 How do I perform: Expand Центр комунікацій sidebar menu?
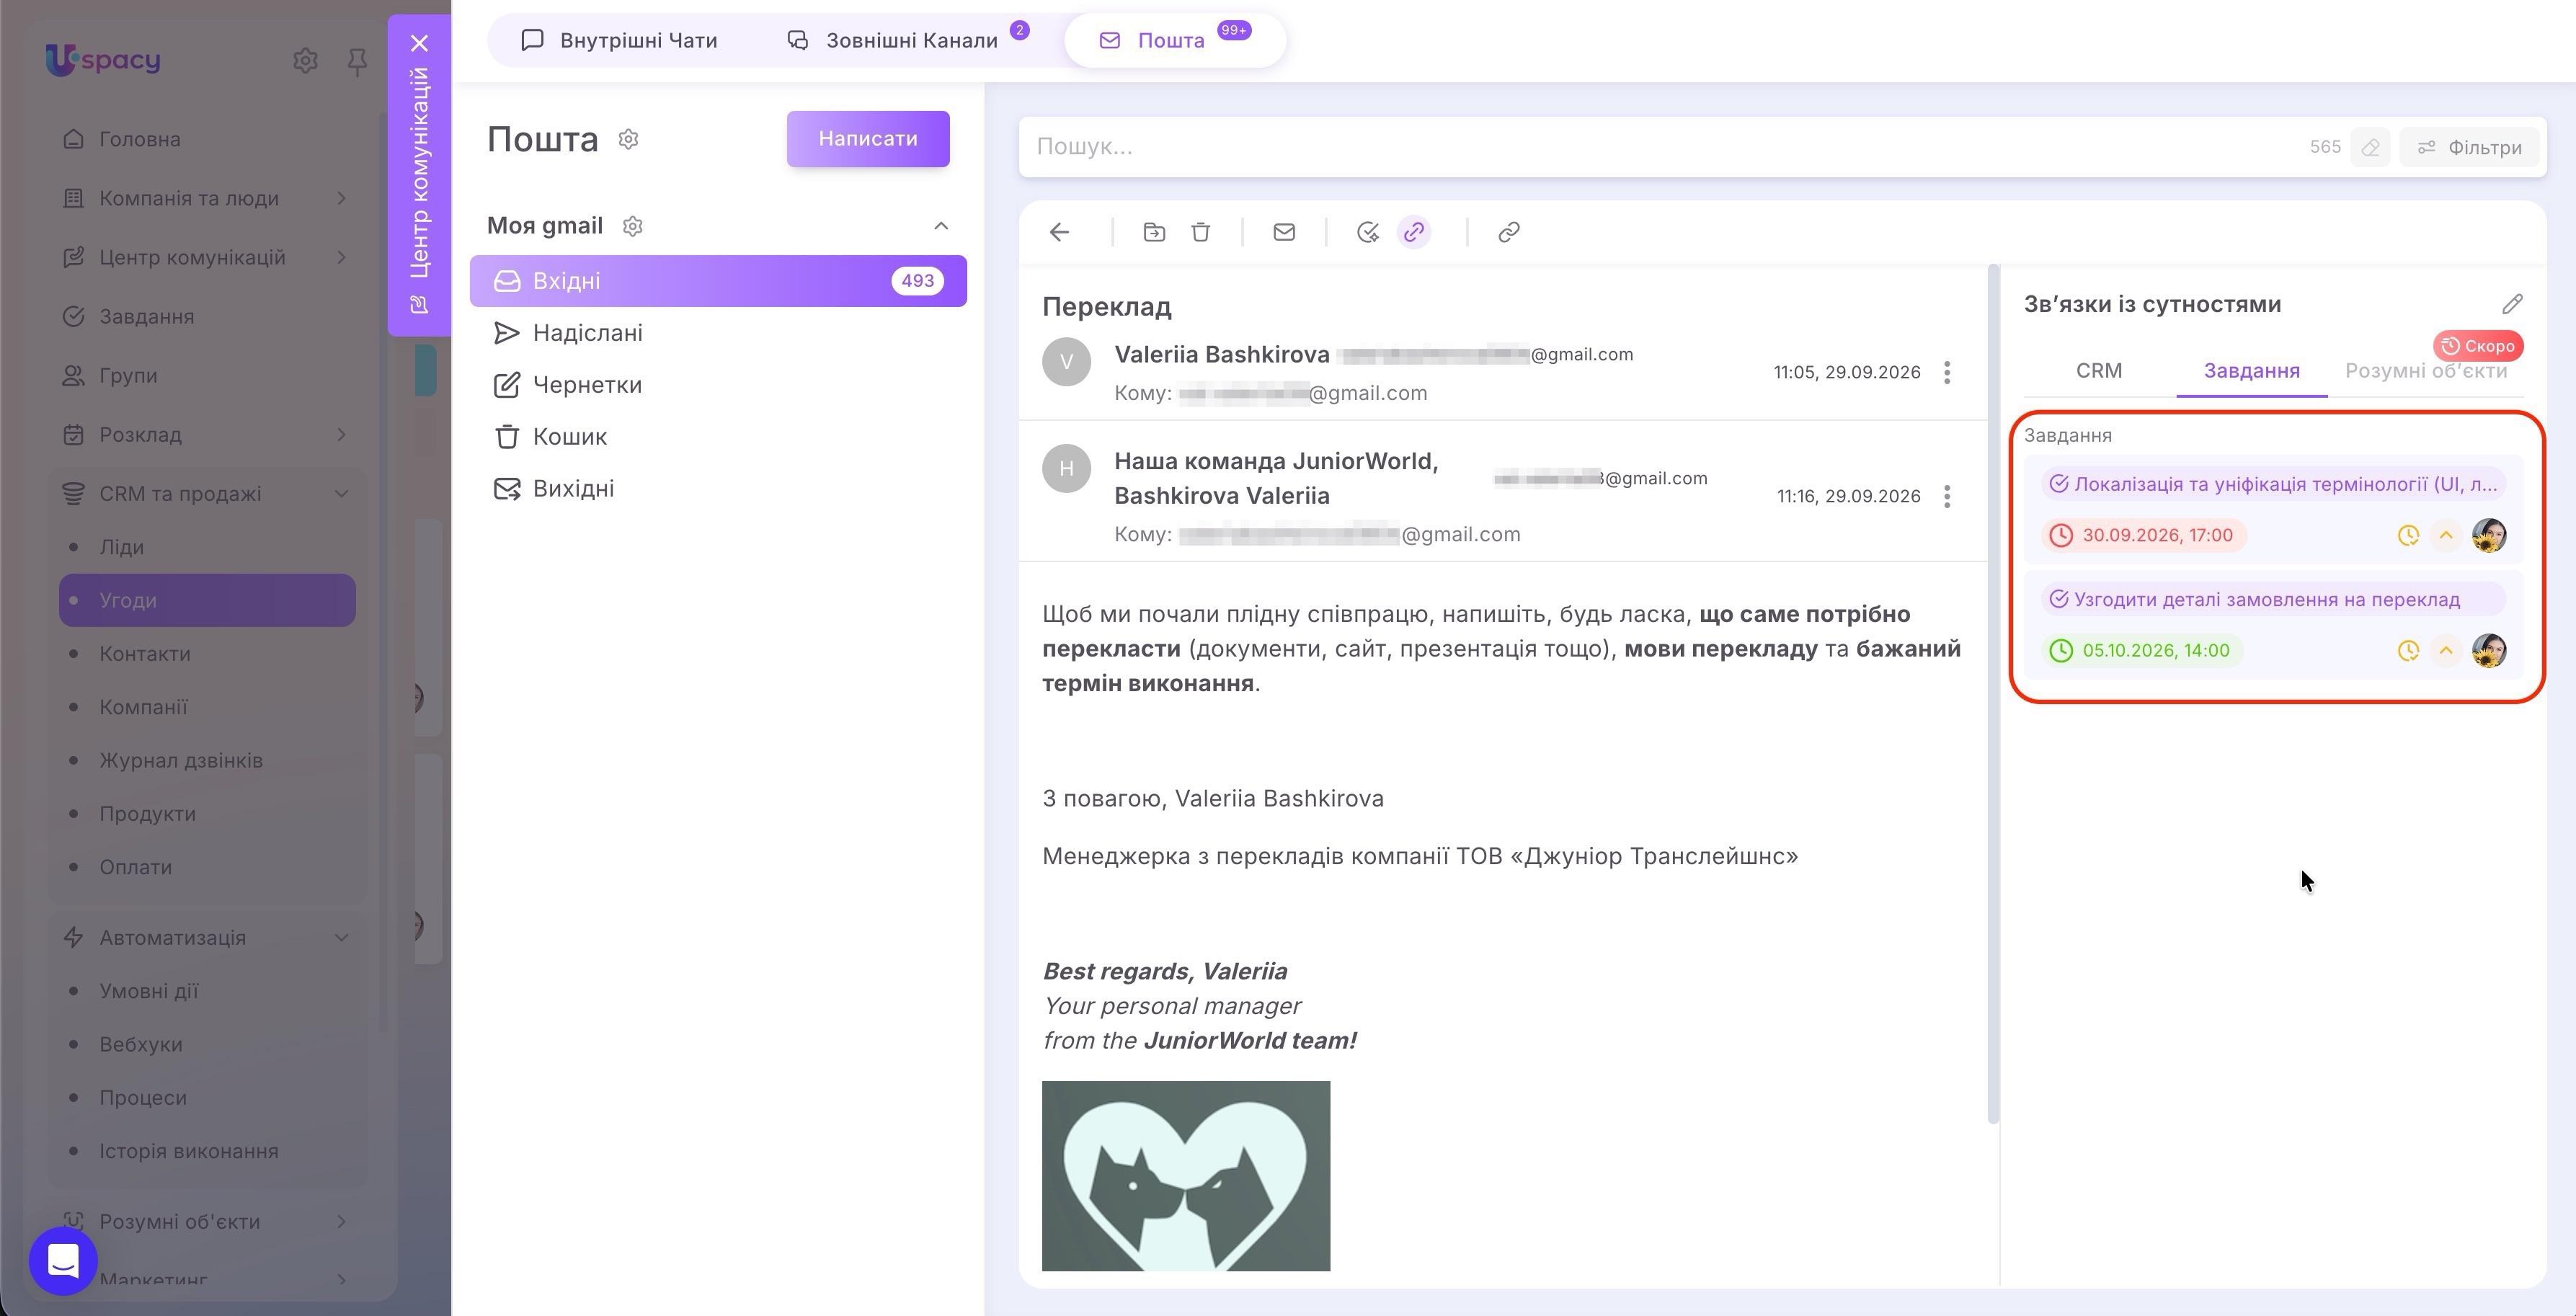pos(341,257)
